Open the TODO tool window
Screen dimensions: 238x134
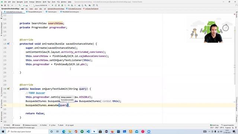coord(7,125)
